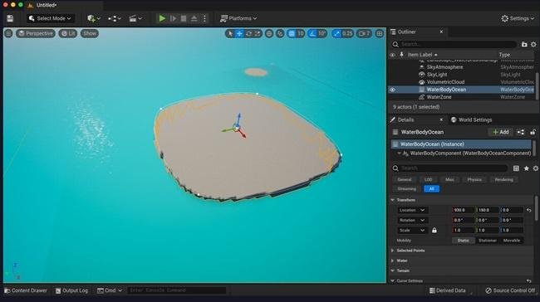Open Details view options gear
540x302 pixels.
(x=536, y=168)
